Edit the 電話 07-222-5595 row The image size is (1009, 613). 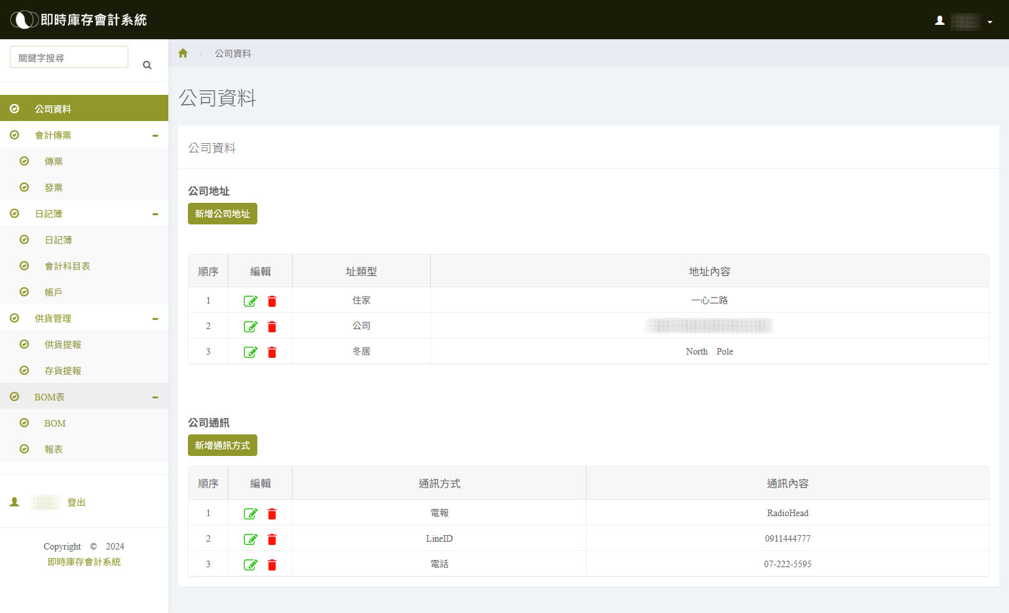pos(250,565)
